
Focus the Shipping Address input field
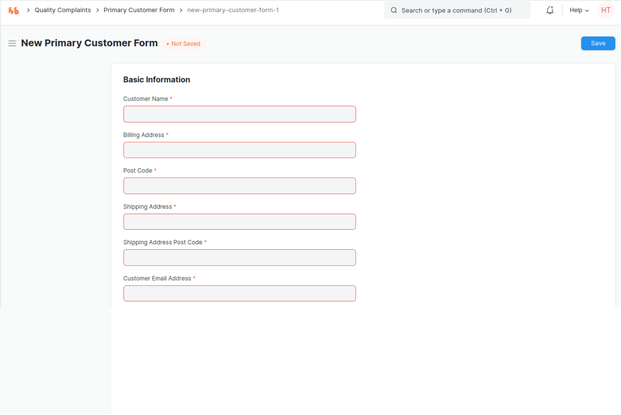pyautogui.click(x=239, y=222)
